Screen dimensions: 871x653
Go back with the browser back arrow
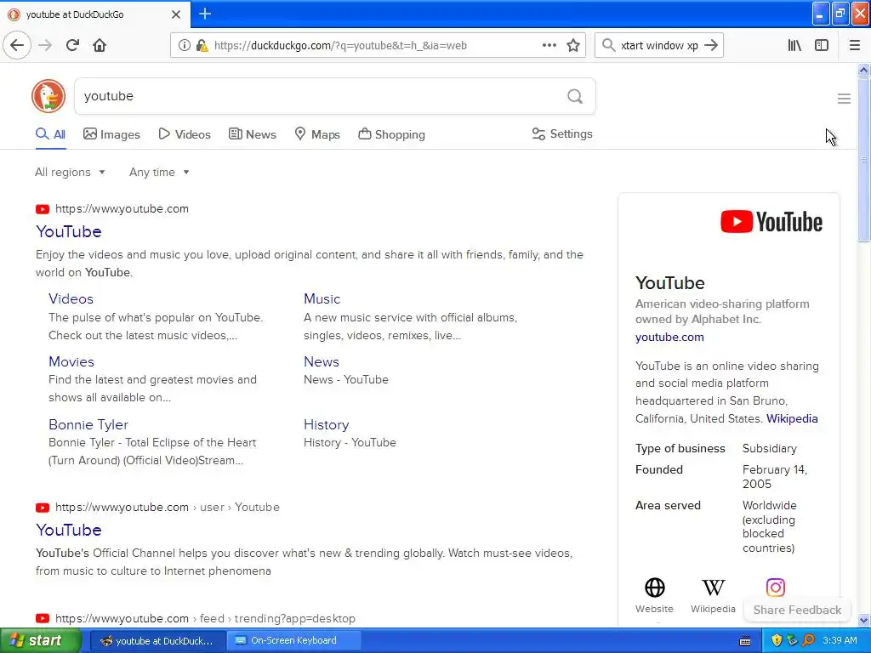click(17, 45)
